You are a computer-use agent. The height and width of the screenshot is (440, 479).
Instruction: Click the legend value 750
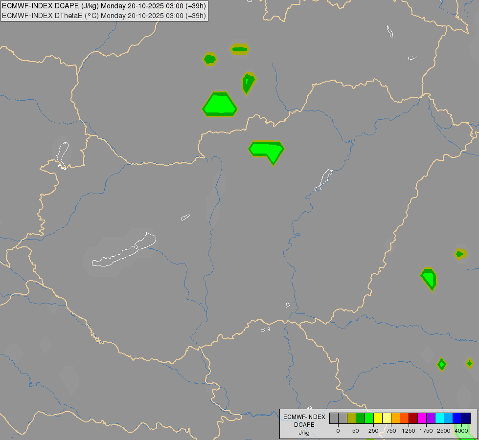(x=391, y=431)
